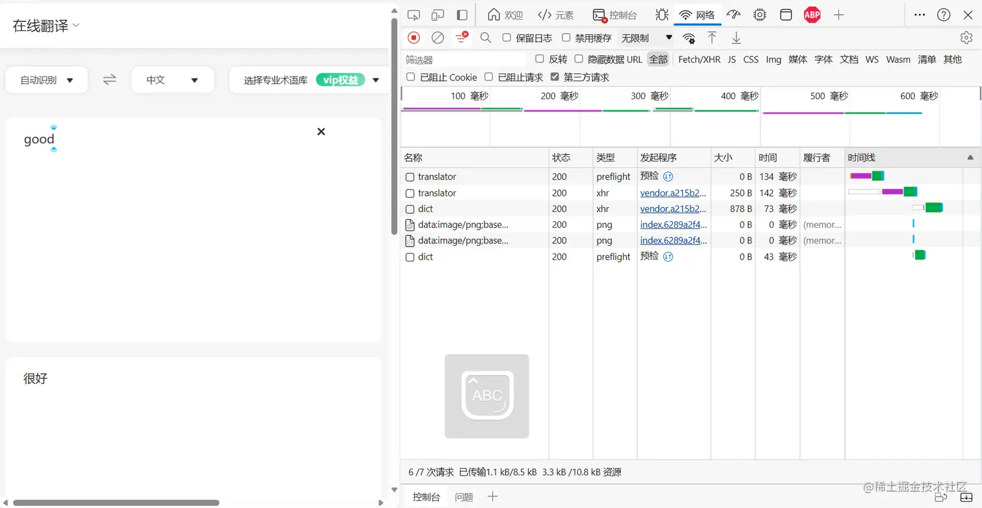Stop recording the network log
This screenshot has width=982, height=508.
point(414,38)
